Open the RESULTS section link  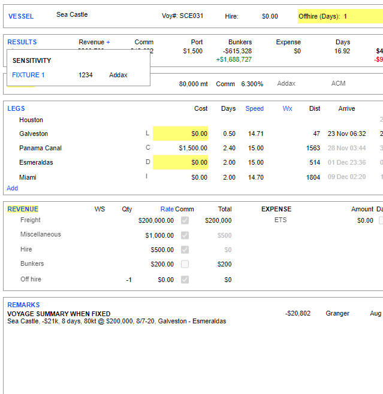click(x=22, y=42)
